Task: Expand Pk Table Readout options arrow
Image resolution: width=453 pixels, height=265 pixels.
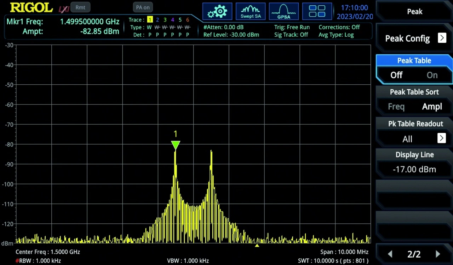Action: pos(441,138)
